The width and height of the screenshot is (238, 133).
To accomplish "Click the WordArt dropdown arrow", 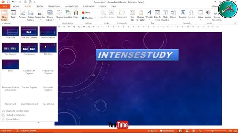I will [149, 20].
